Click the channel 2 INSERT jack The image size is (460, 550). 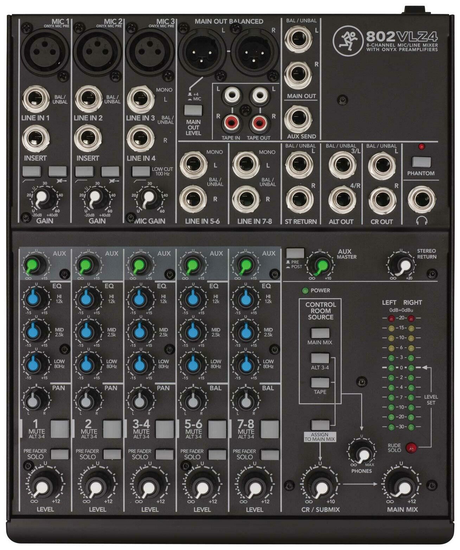click(89, 139)
